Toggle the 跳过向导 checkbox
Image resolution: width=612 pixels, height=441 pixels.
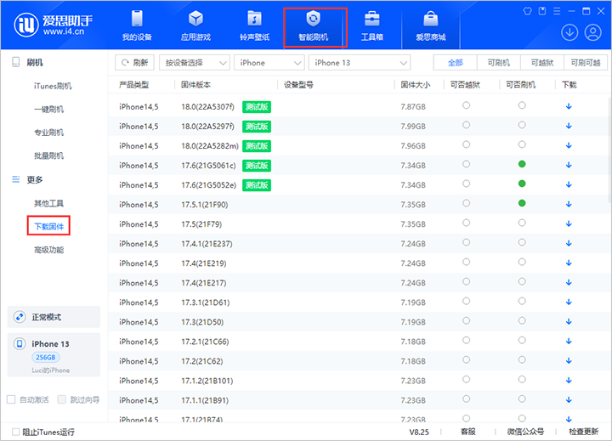point(62,399)
